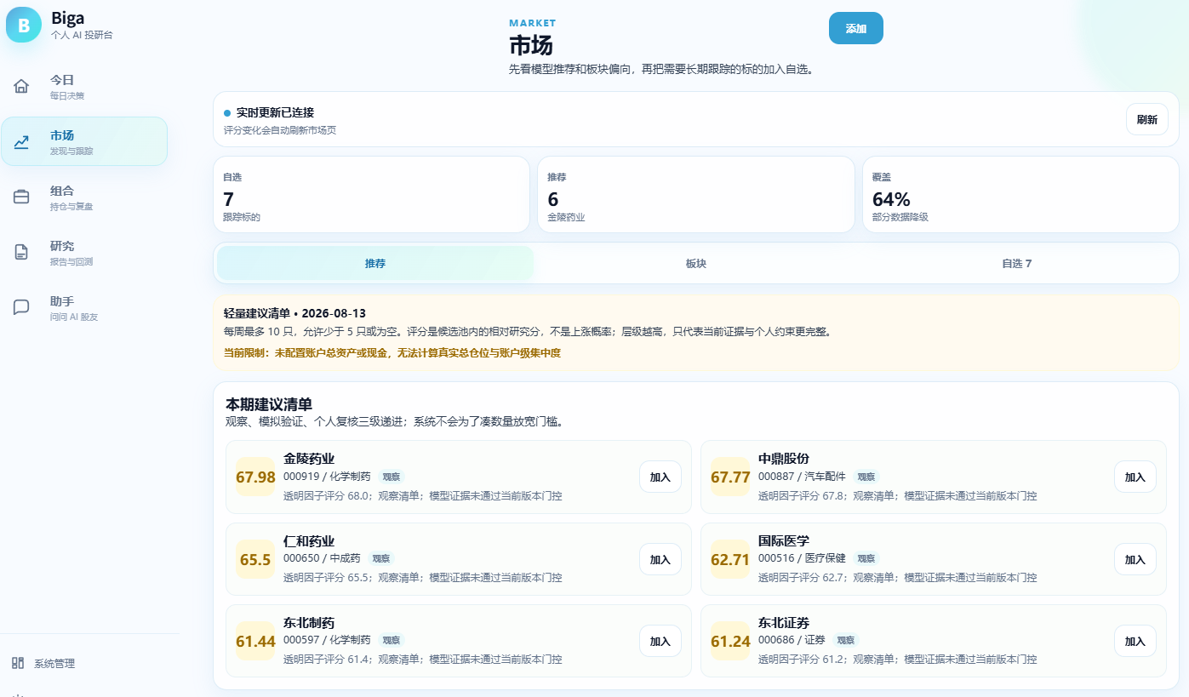The image size is (1189, 697).
Task: Switch to the 板块 tab
Action: 696,263
